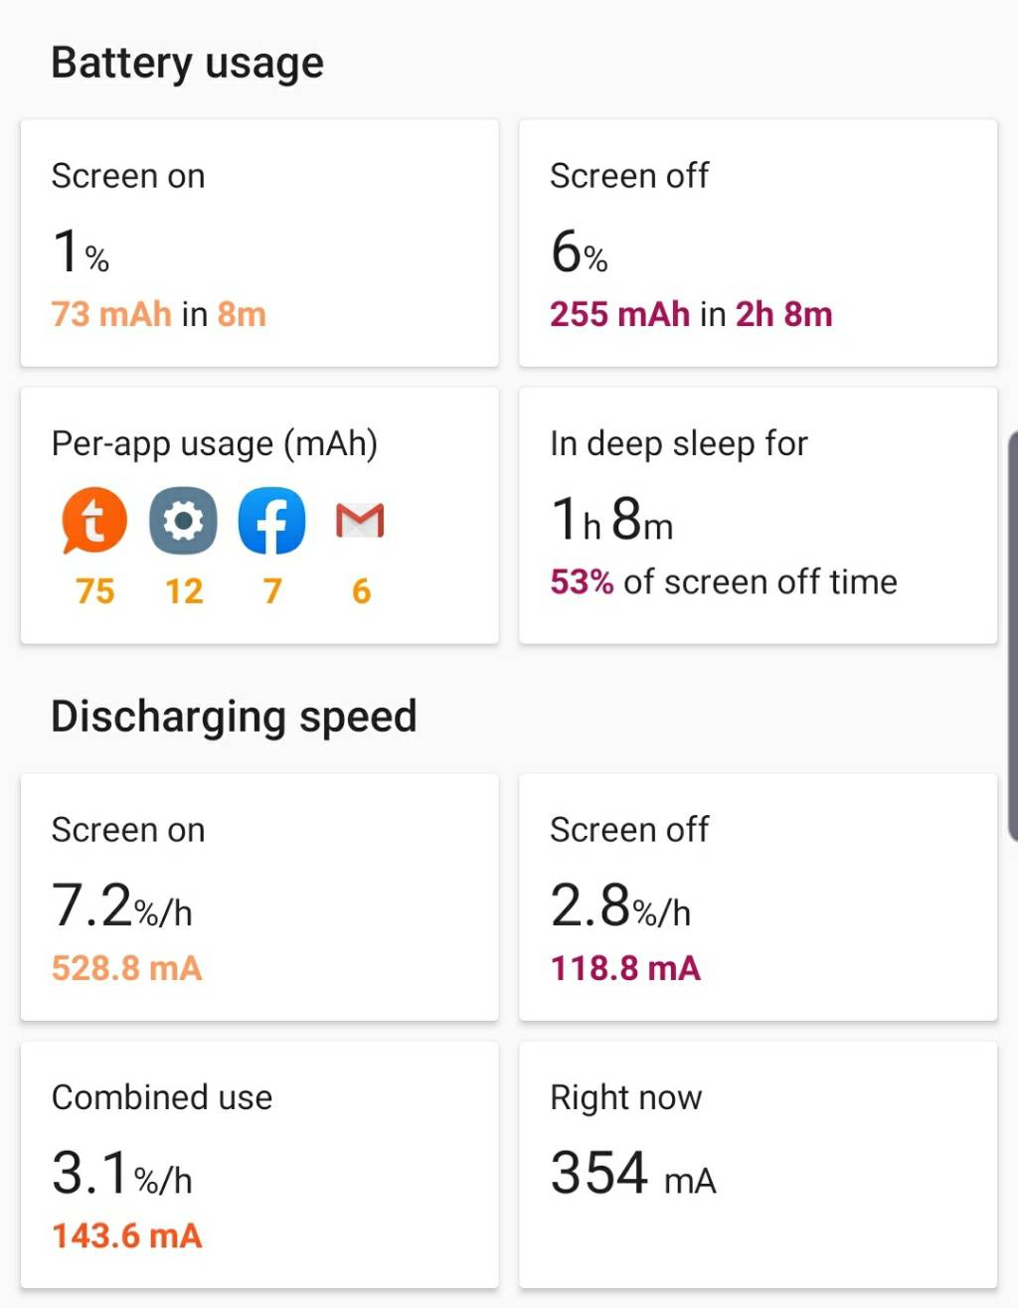This screenshot has width=1018, height=1308.
Task: Open the Per-app usage (mAh) card
Action: (x=259, y=516)
